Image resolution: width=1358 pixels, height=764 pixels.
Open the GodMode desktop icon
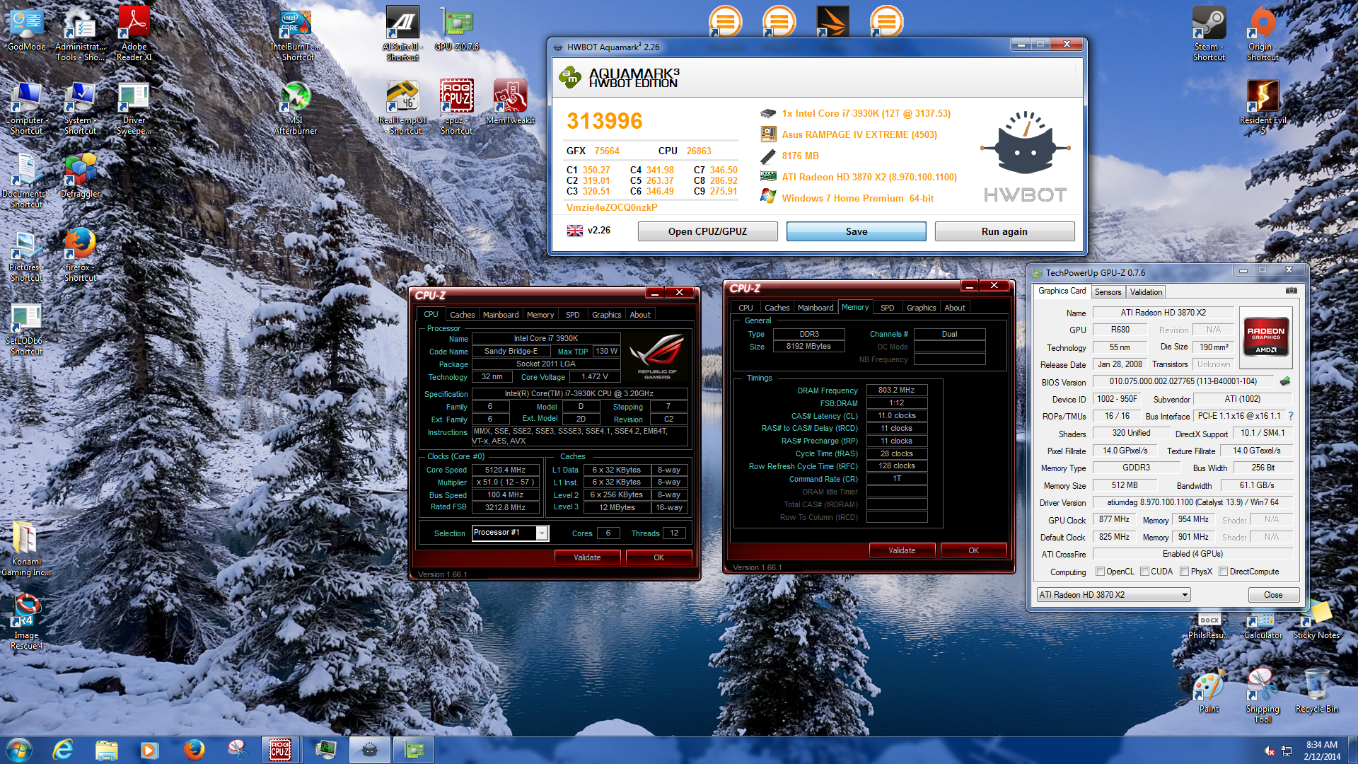pos(27,30)
